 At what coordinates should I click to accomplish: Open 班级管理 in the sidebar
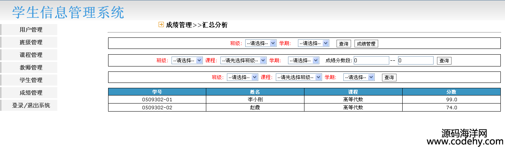pos(31,42)
